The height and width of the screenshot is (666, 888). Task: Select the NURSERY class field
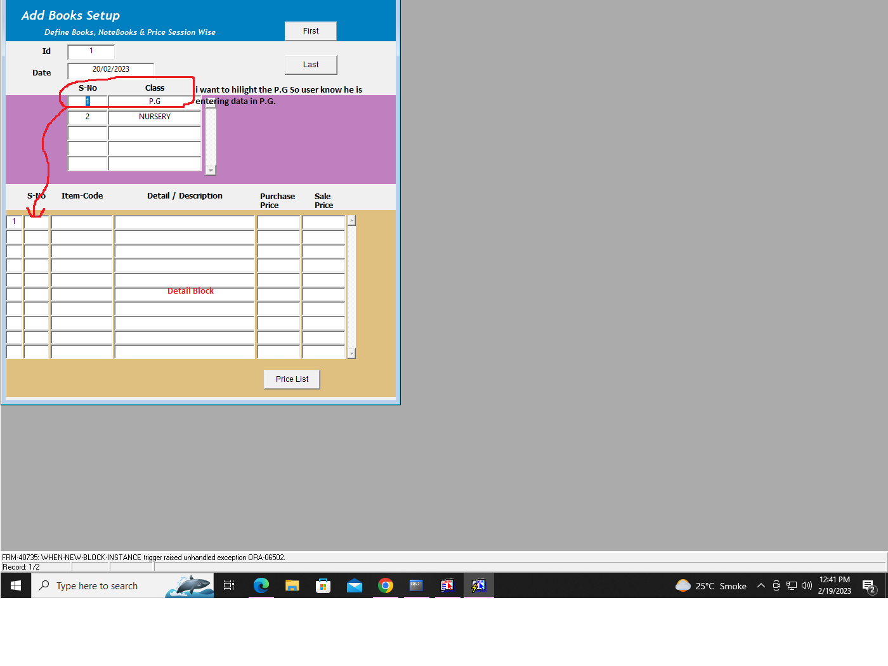pyautogui.click(x=155, y=117)
